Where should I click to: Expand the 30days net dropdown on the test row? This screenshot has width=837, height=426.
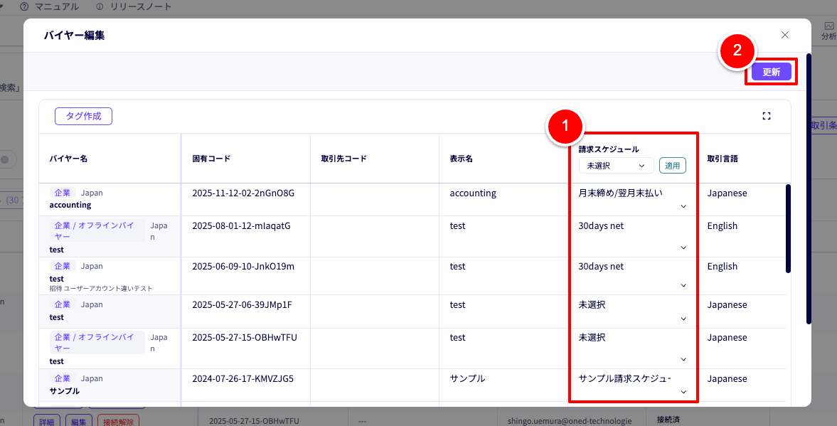pyautogui.click(x=683, y=247)
